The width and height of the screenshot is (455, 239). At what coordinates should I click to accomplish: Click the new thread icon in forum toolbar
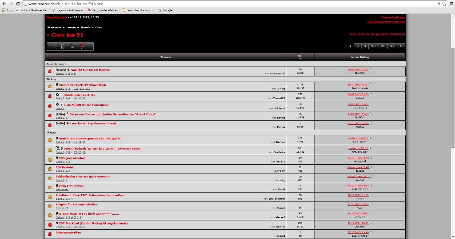click(x=60, y=46)
